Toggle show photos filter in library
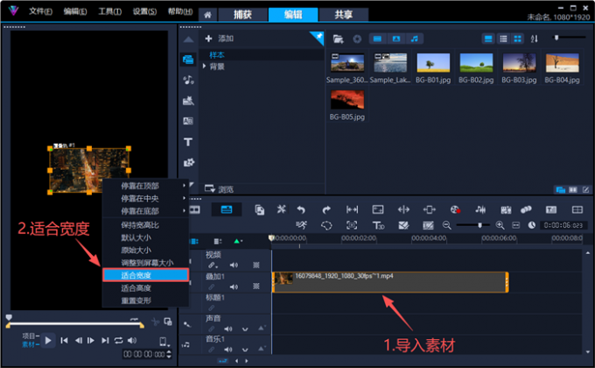The width and height of the screenshot is (595, 368). [x=396, y=39]
